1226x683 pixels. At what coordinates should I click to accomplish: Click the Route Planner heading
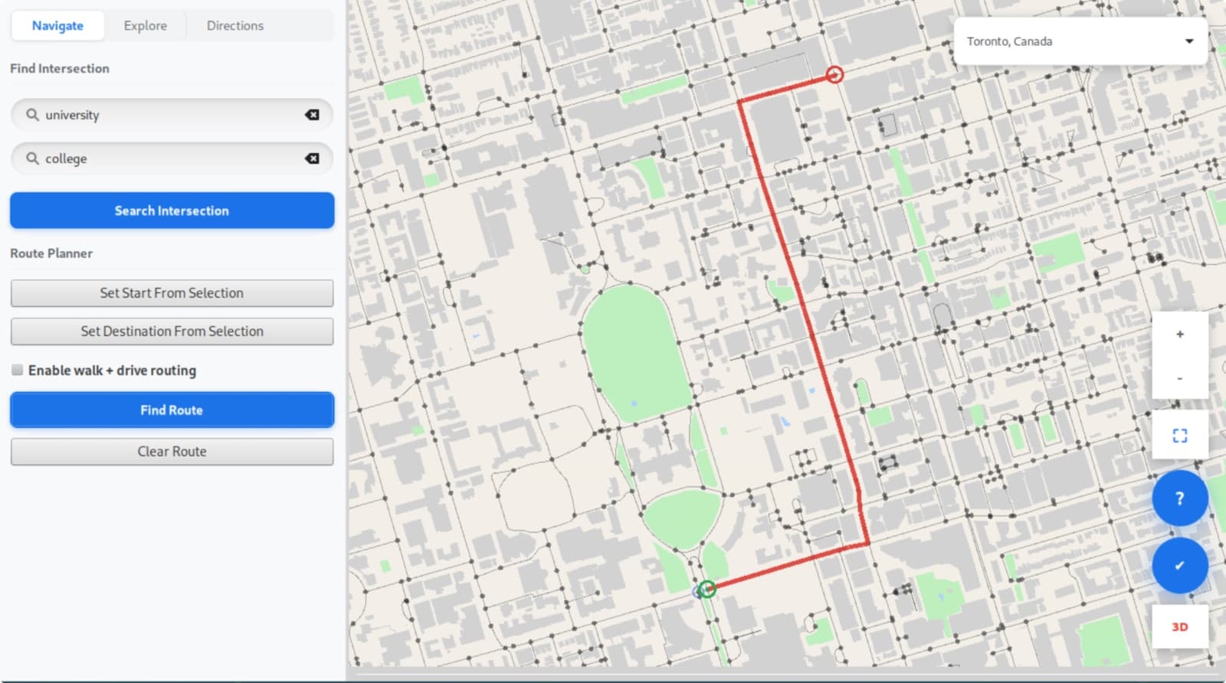click(x=51, y=253)
